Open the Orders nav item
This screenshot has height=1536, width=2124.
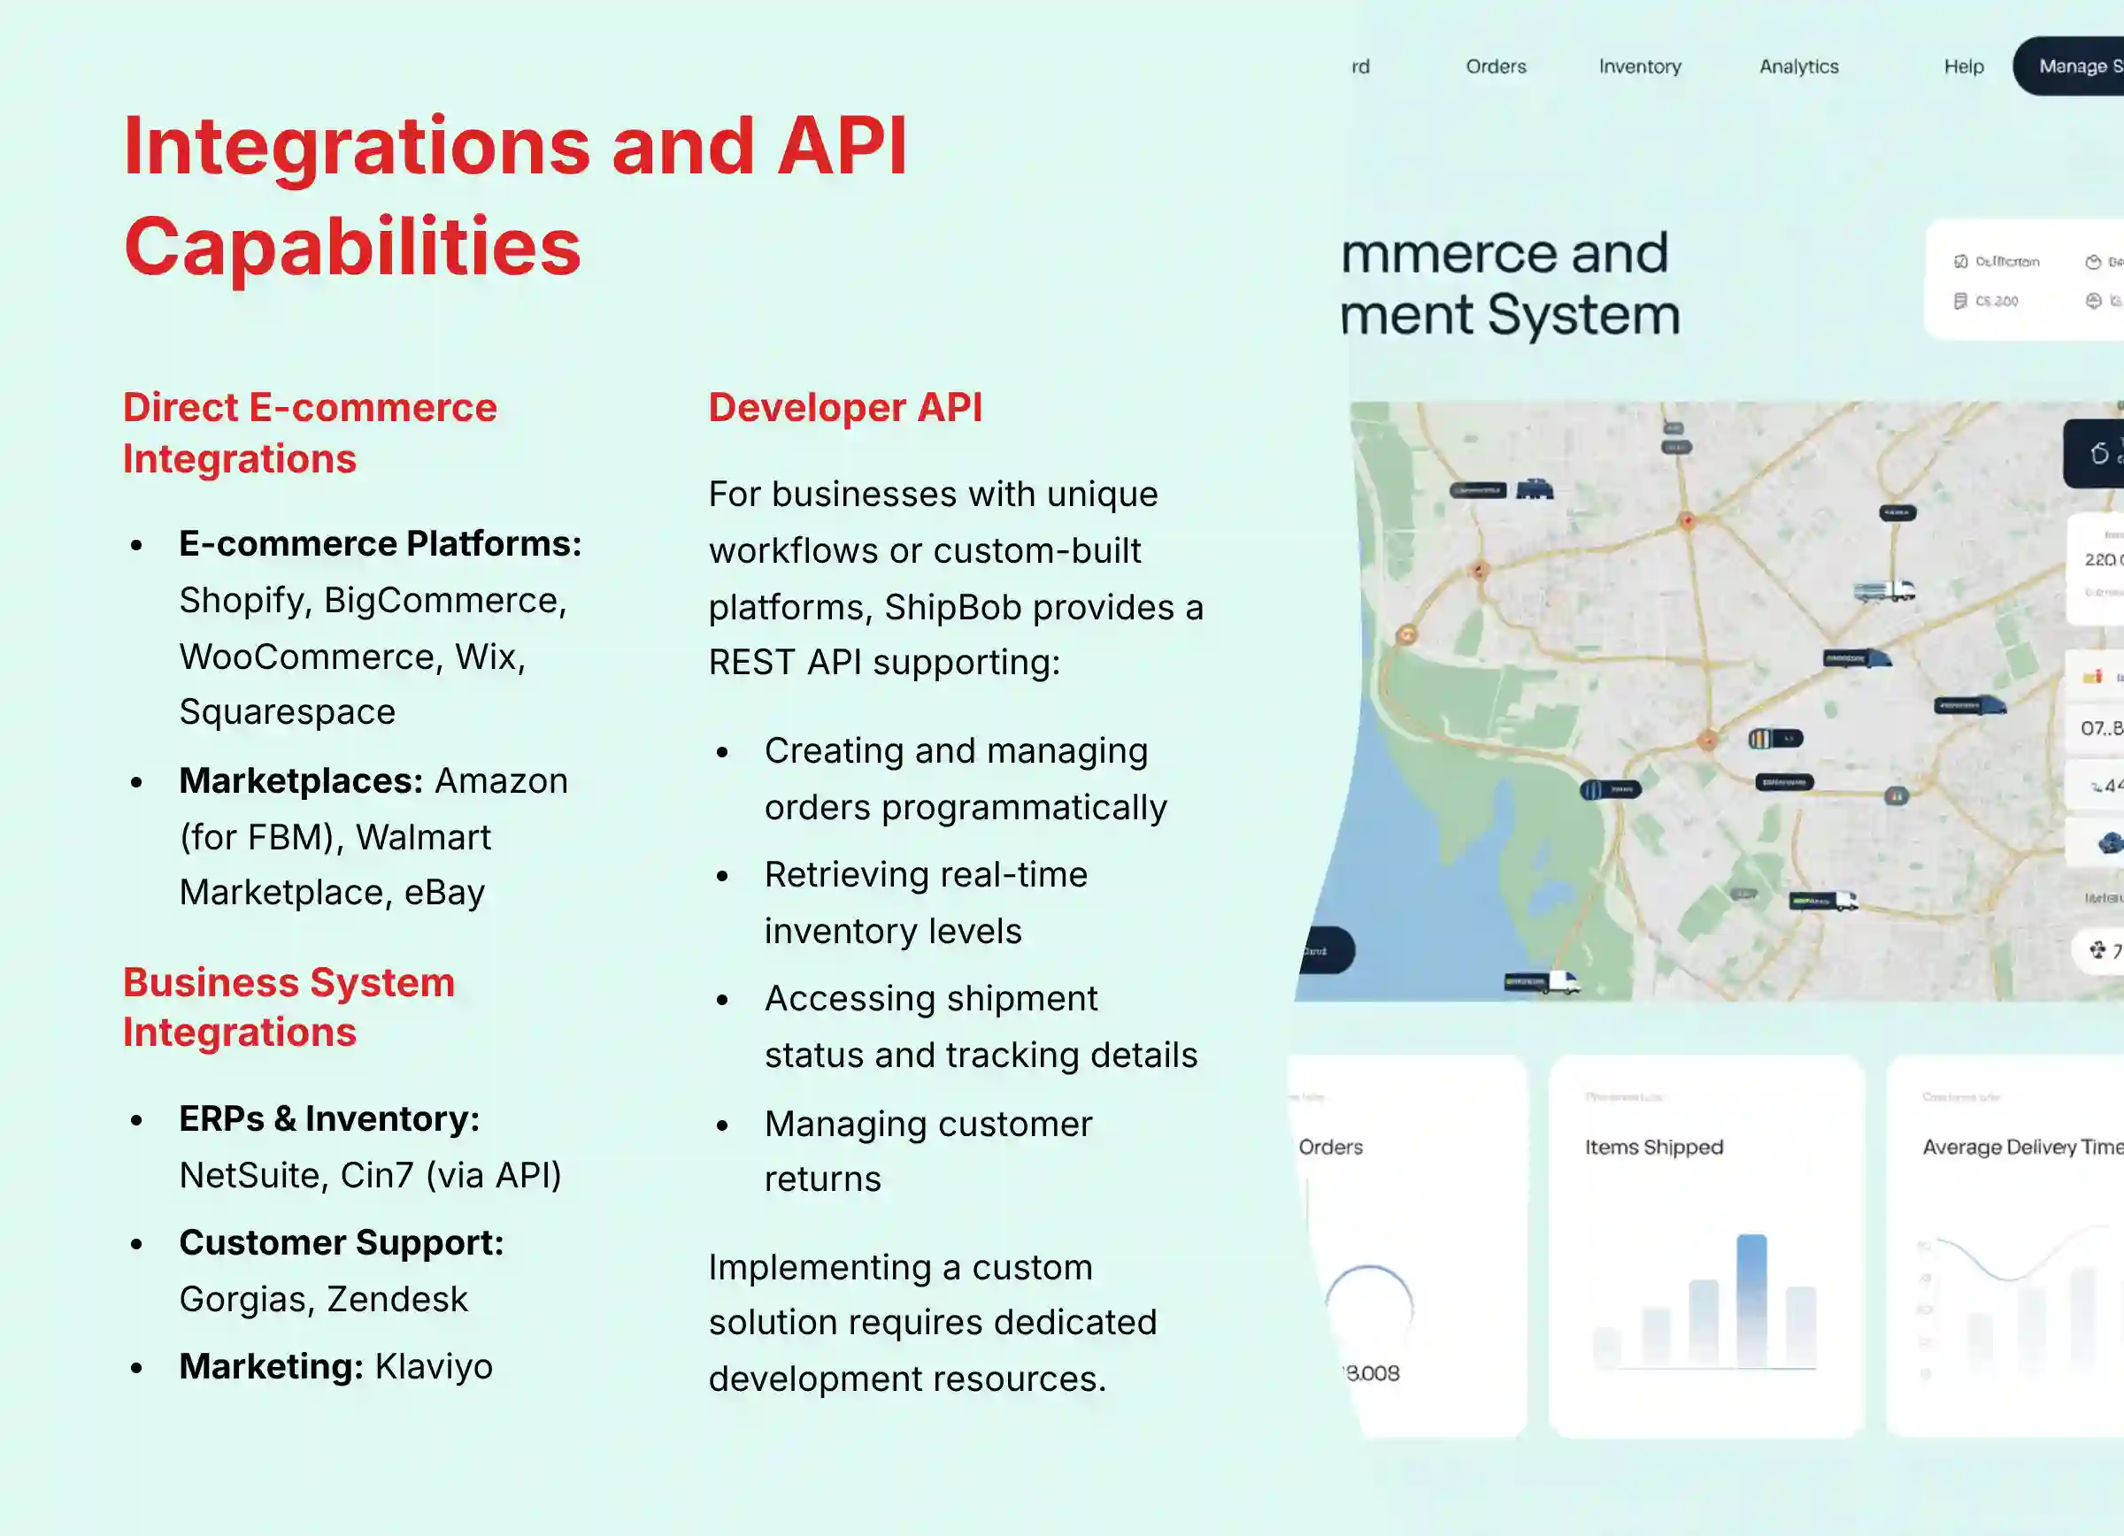tap(1496, 66)
